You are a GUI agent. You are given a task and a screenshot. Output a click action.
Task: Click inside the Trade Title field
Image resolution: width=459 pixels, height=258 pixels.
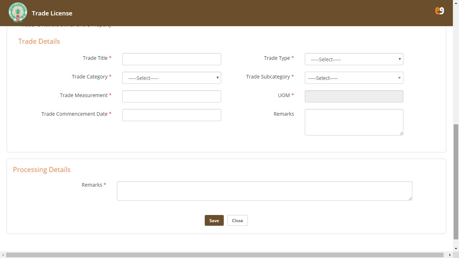pyautogui.click(x=171, y=59)
